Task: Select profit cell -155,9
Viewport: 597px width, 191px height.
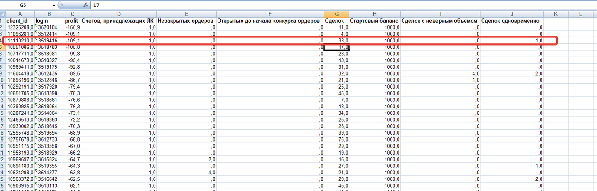Action: pyautogui.click(x=72, y=27)
